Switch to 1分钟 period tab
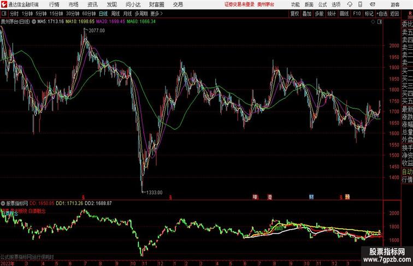Screen dimensions: 413x266 point(27,14)
